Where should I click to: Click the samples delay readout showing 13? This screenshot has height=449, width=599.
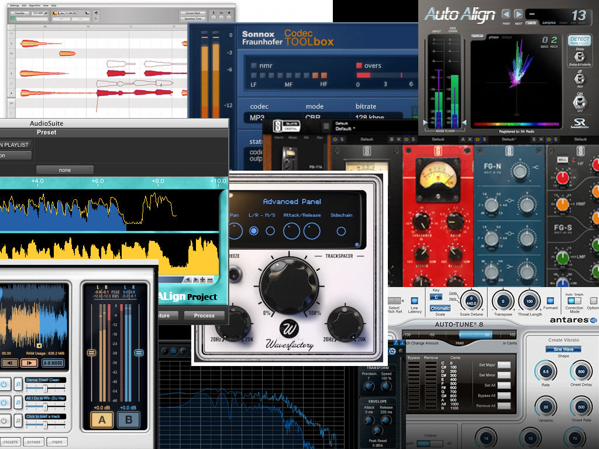[x=579, y=15]
